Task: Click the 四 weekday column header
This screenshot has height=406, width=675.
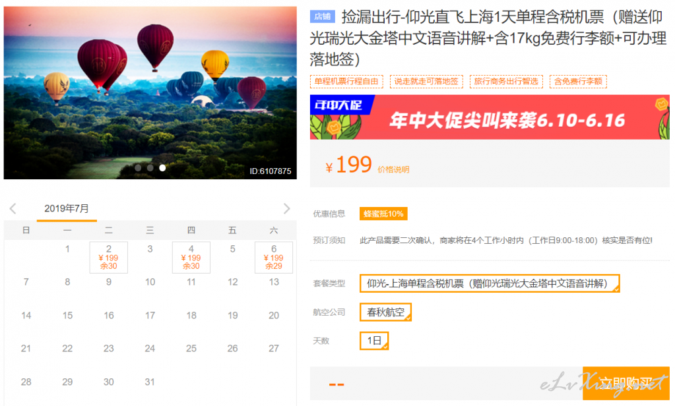Action: pos(191,230)
